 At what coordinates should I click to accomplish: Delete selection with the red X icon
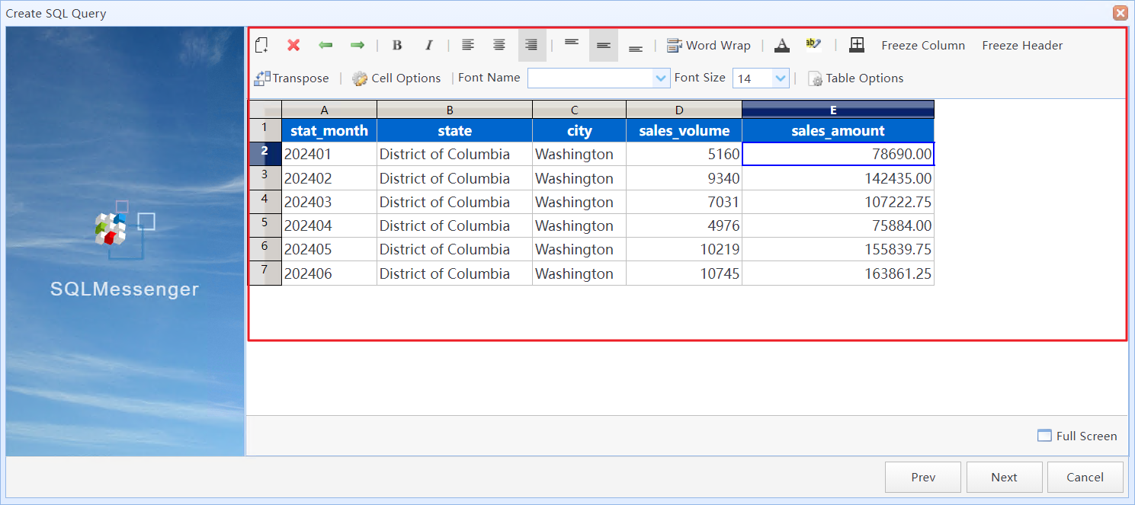point(293,45)
